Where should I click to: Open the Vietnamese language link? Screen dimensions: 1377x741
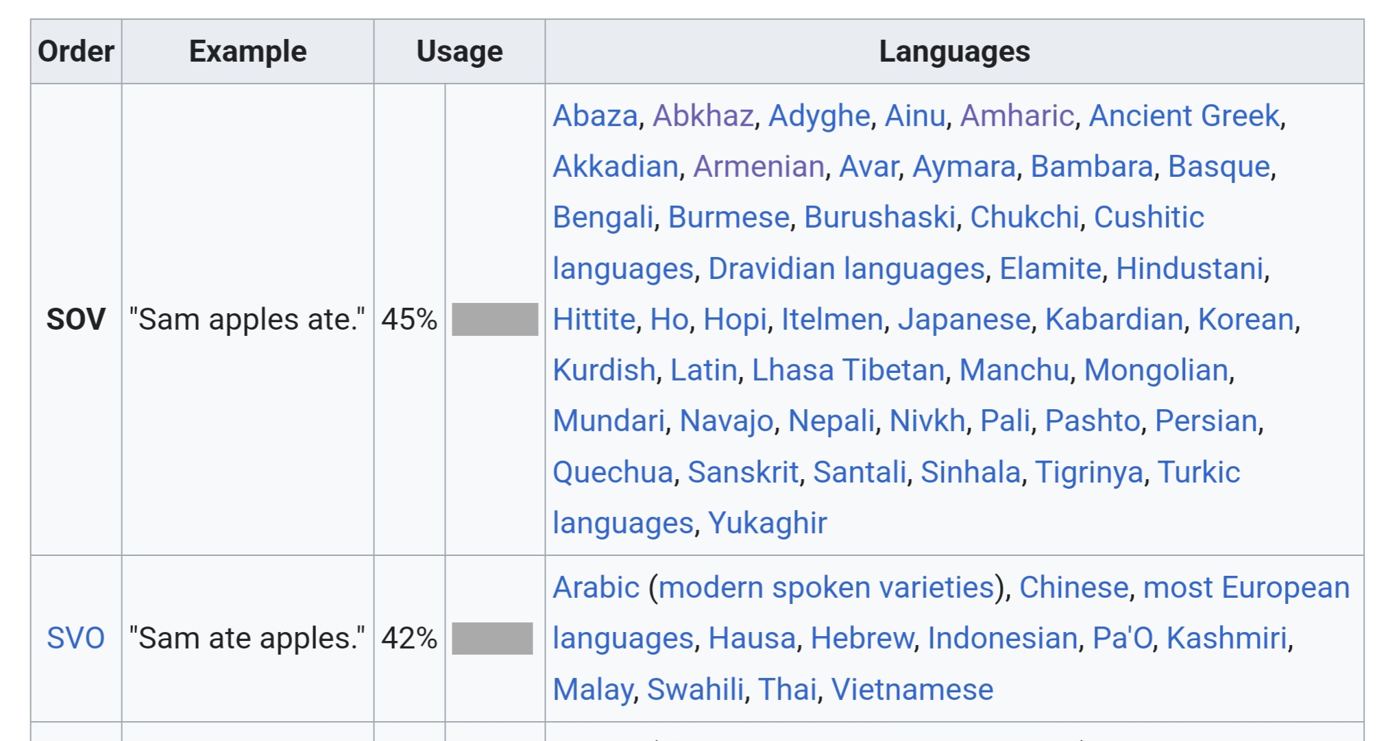pos(912,690)
